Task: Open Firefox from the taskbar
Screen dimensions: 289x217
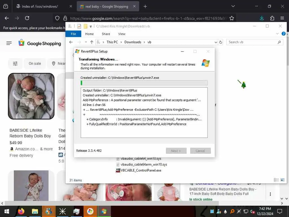Action: (x=21, y=211)
